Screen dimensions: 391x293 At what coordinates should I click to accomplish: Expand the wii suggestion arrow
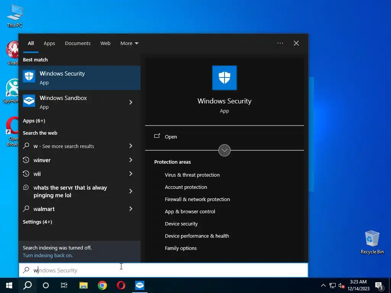(x=131, y=174)
